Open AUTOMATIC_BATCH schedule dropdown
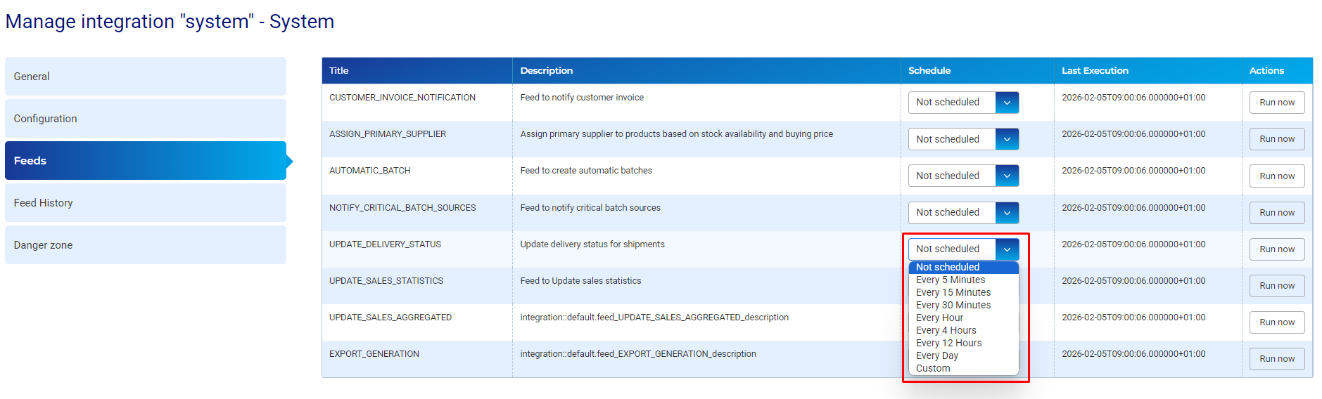 [962, 176]
